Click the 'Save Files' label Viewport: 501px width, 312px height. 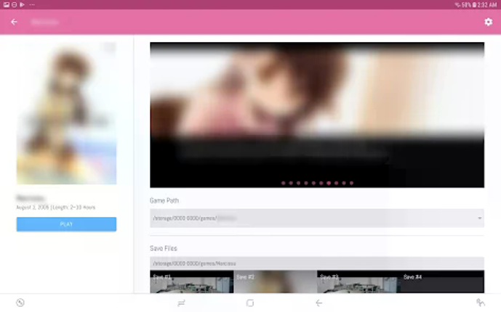(x=164, y=248)
